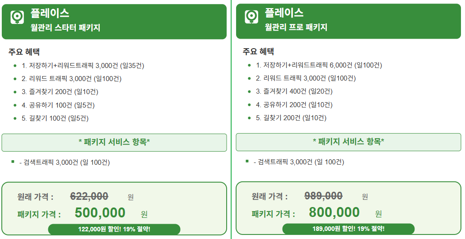Viewport: 465px width, 239px height.
Task: Select the 월관리 프로 패키지 header banner
Action: [x=349, y=21]
